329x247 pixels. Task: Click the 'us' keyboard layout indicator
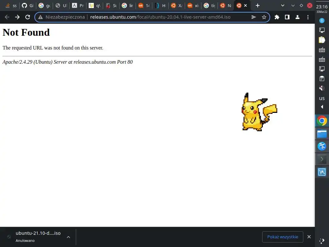point(322,98)
